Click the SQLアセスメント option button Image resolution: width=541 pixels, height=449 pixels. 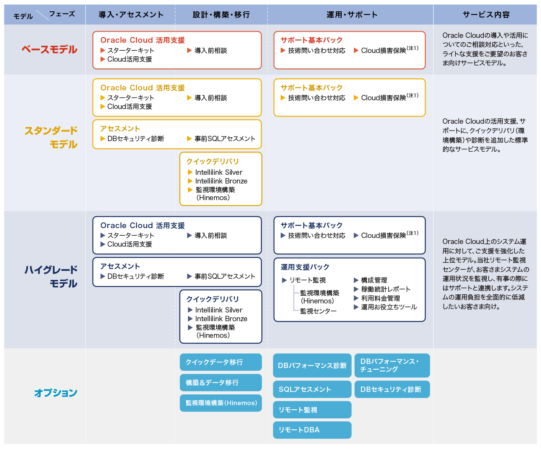[x=312, y=389]
